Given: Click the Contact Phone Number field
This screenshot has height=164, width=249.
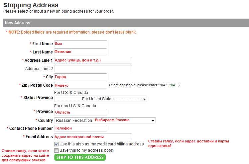Looking at the screenshot, I should (80, 128).
